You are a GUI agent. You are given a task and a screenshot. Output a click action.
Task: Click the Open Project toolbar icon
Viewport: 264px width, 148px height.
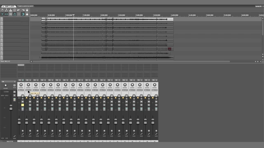click(7, 10)
